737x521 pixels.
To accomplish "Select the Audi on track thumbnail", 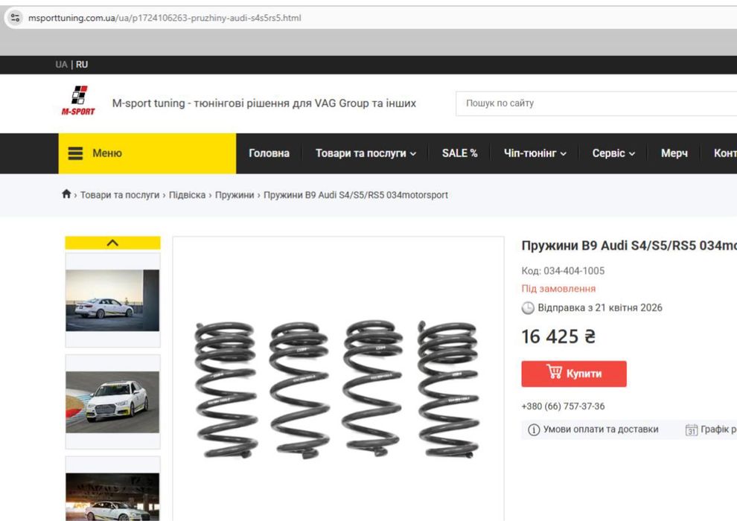I will click(113, 402).
